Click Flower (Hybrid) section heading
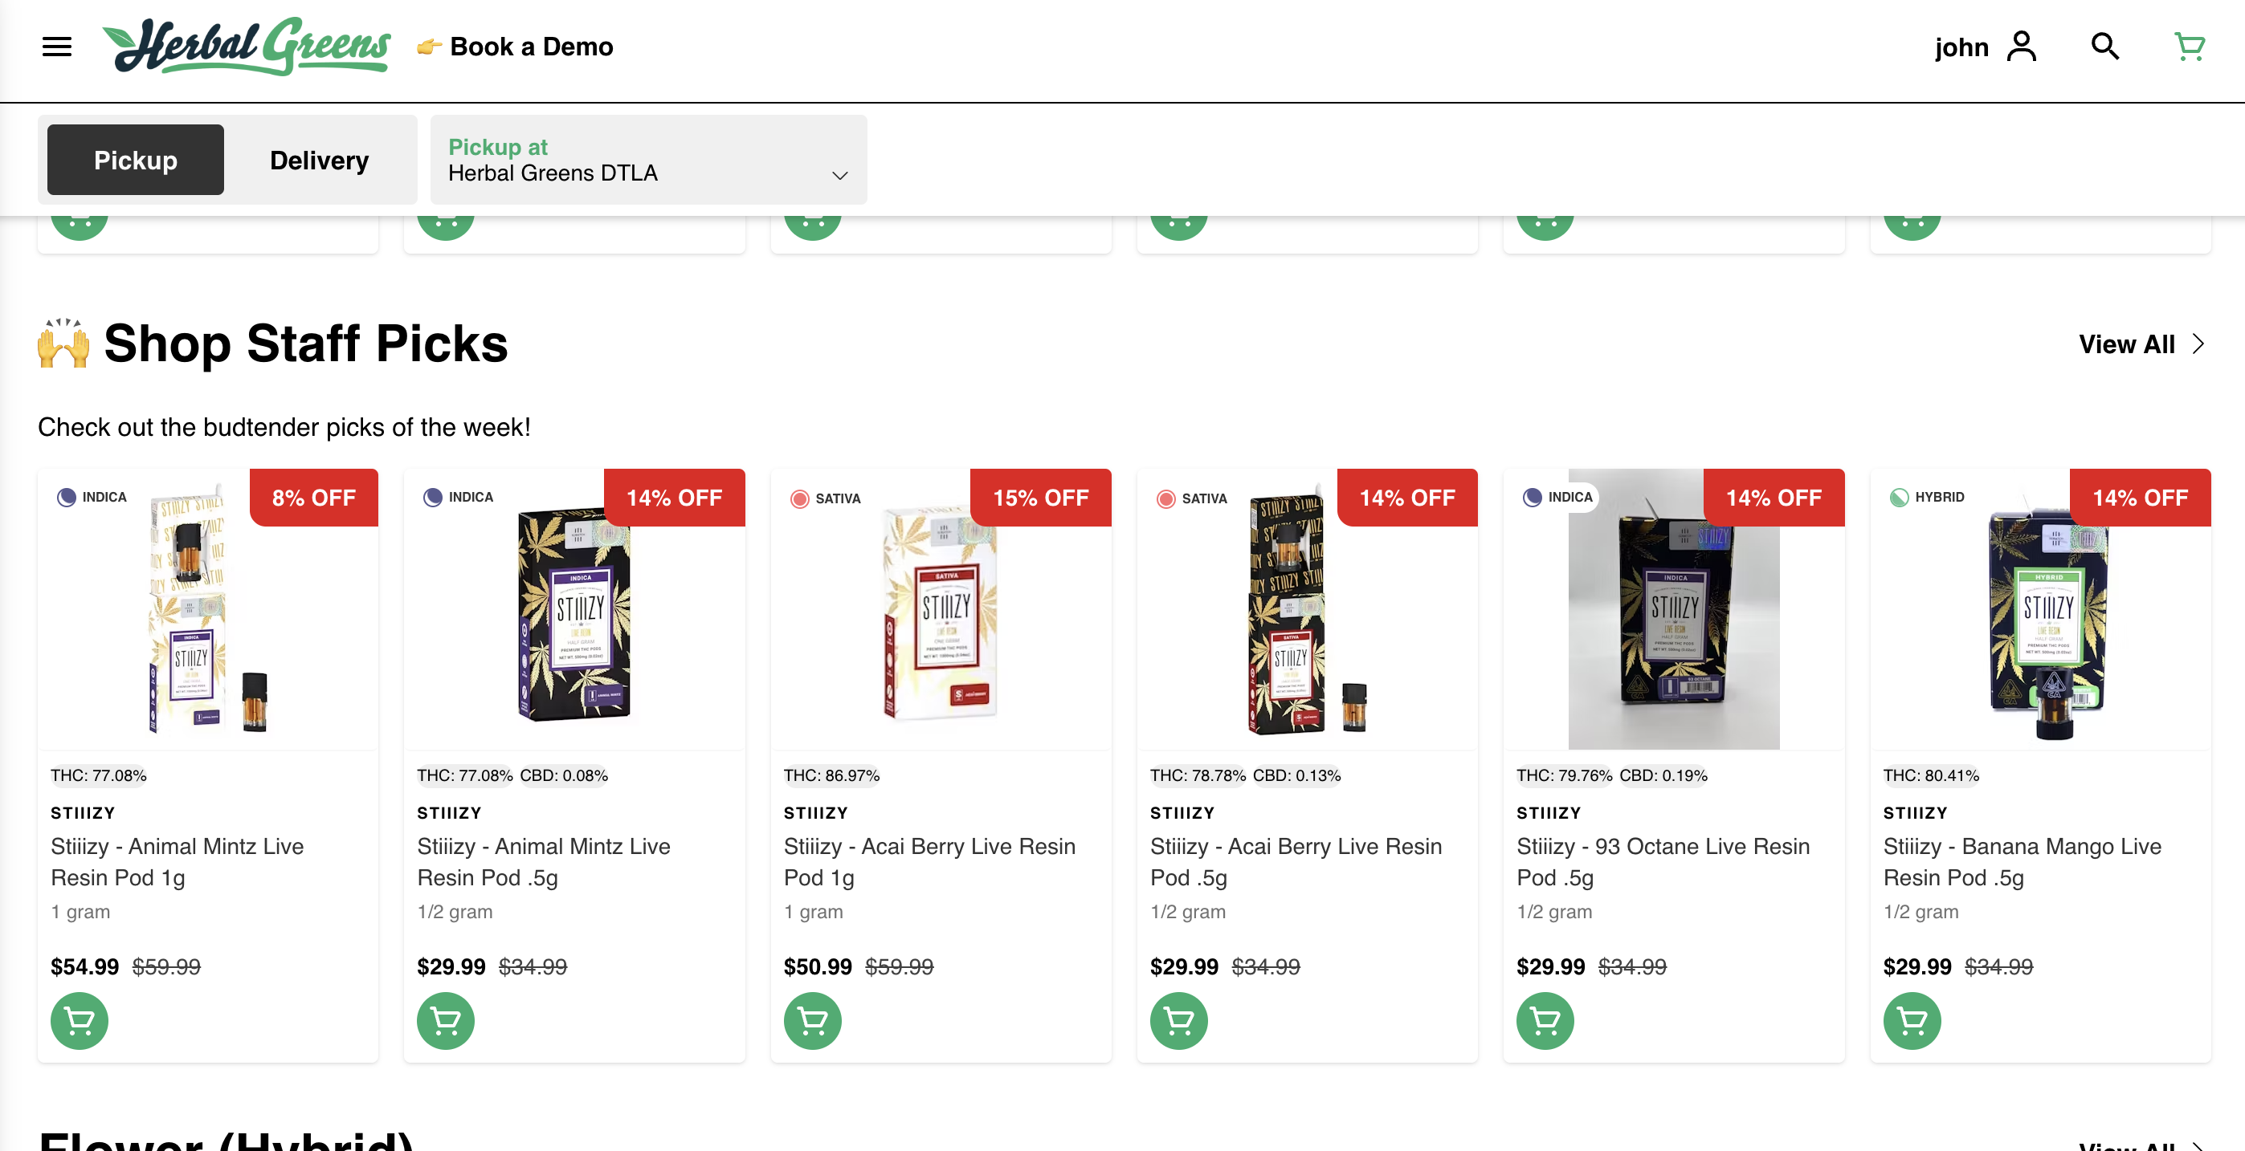Image resolution: width=2245 pixels, height=1151 pixels. click(x=226, y=1141)
